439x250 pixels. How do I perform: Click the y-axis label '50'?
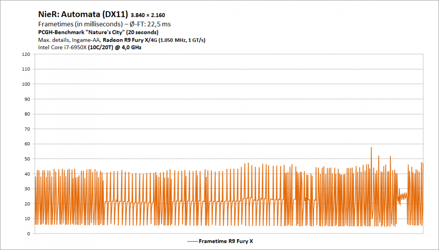(x=27, y=159)
